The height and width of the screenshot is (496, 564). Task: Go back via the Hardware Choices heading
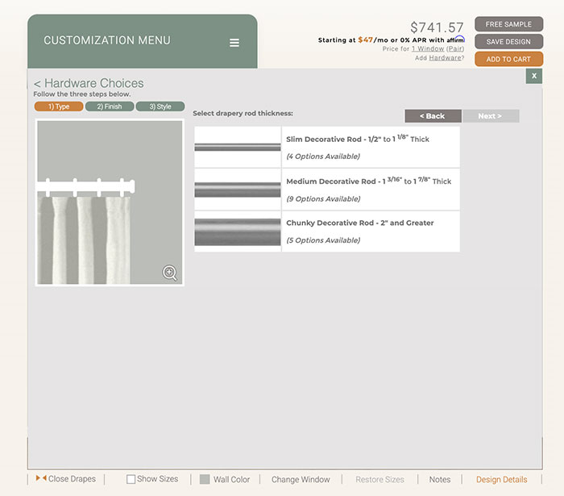pyautogui.click(x=89, y=83)
